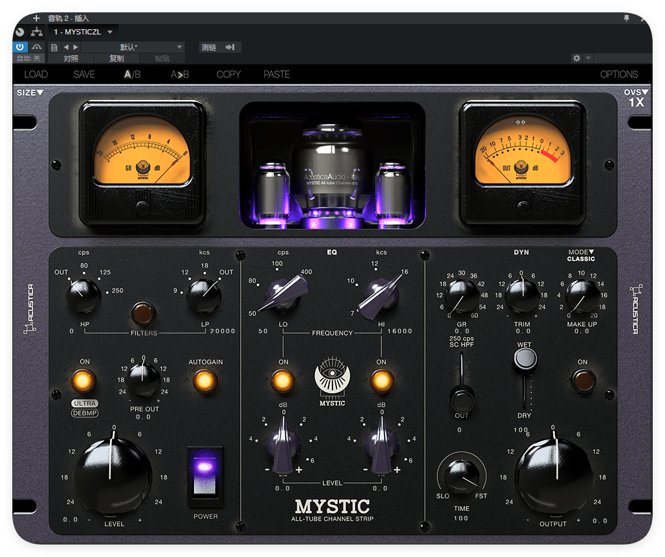Click the LO frequency chicken-head knob
Image resolution: width=665 pixels, height=557 pixels.
coord(283,294)
